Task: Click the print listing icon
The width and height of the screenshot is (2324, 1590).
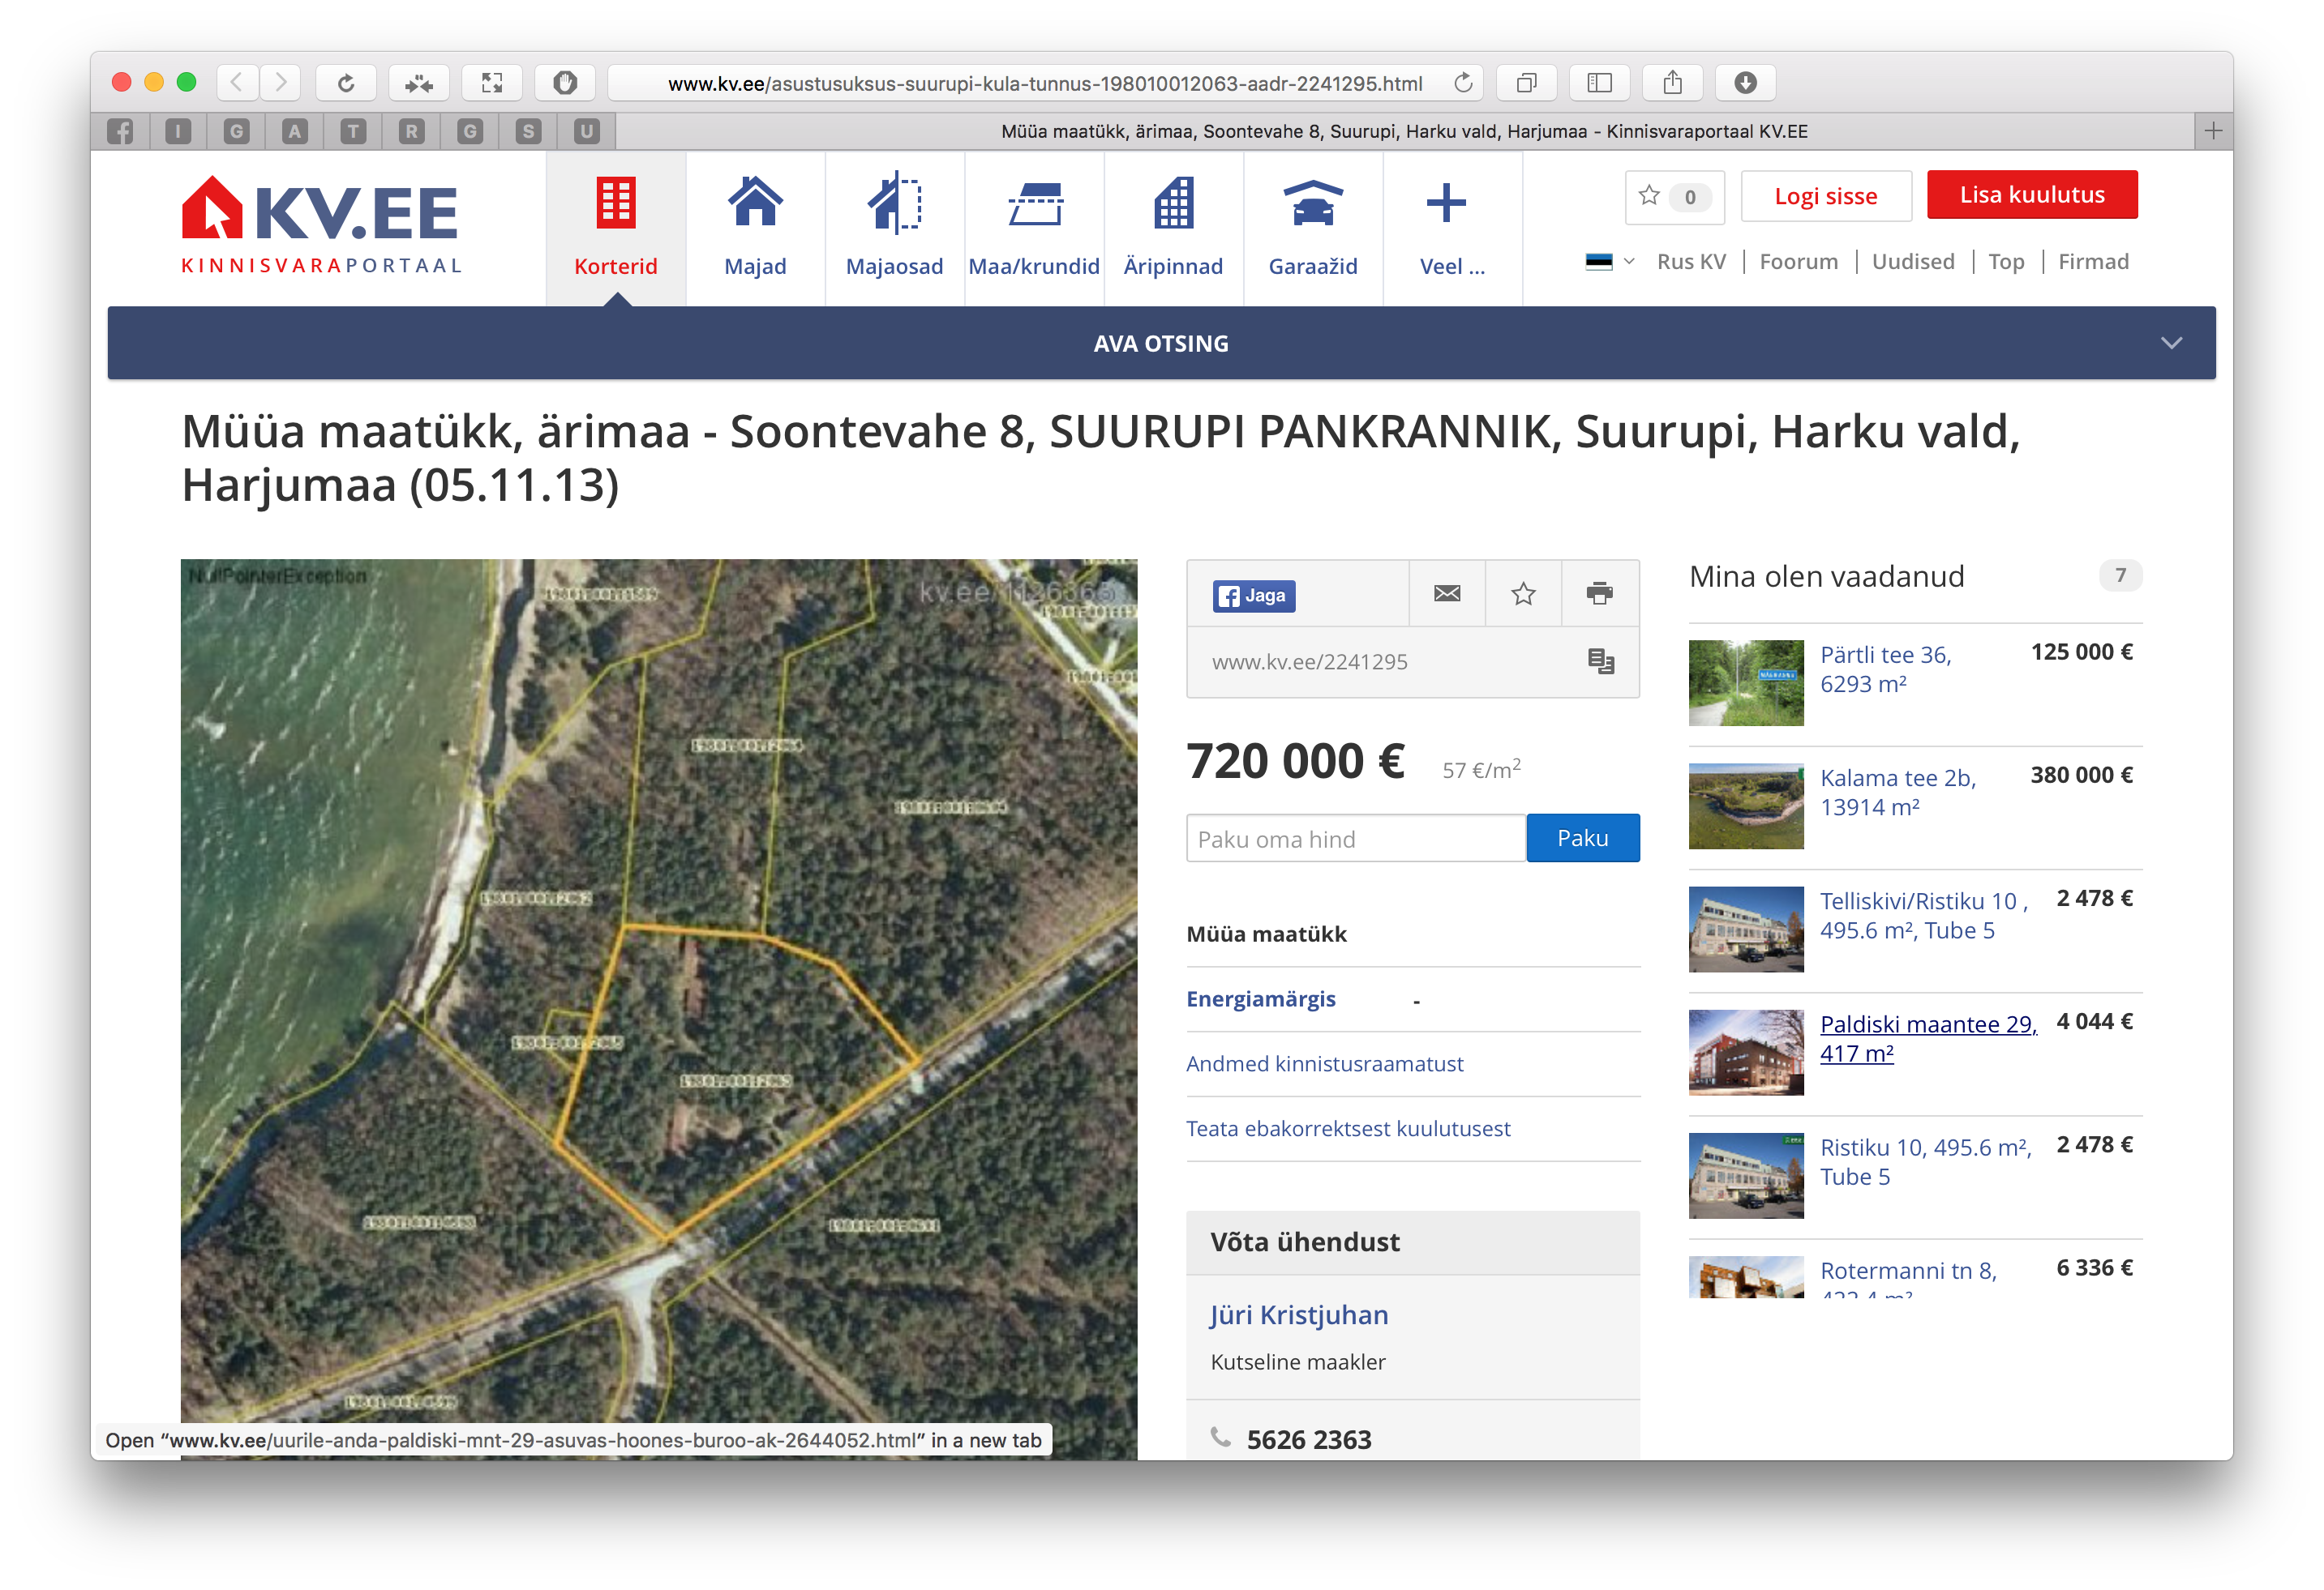Action: coord(1599,594)
